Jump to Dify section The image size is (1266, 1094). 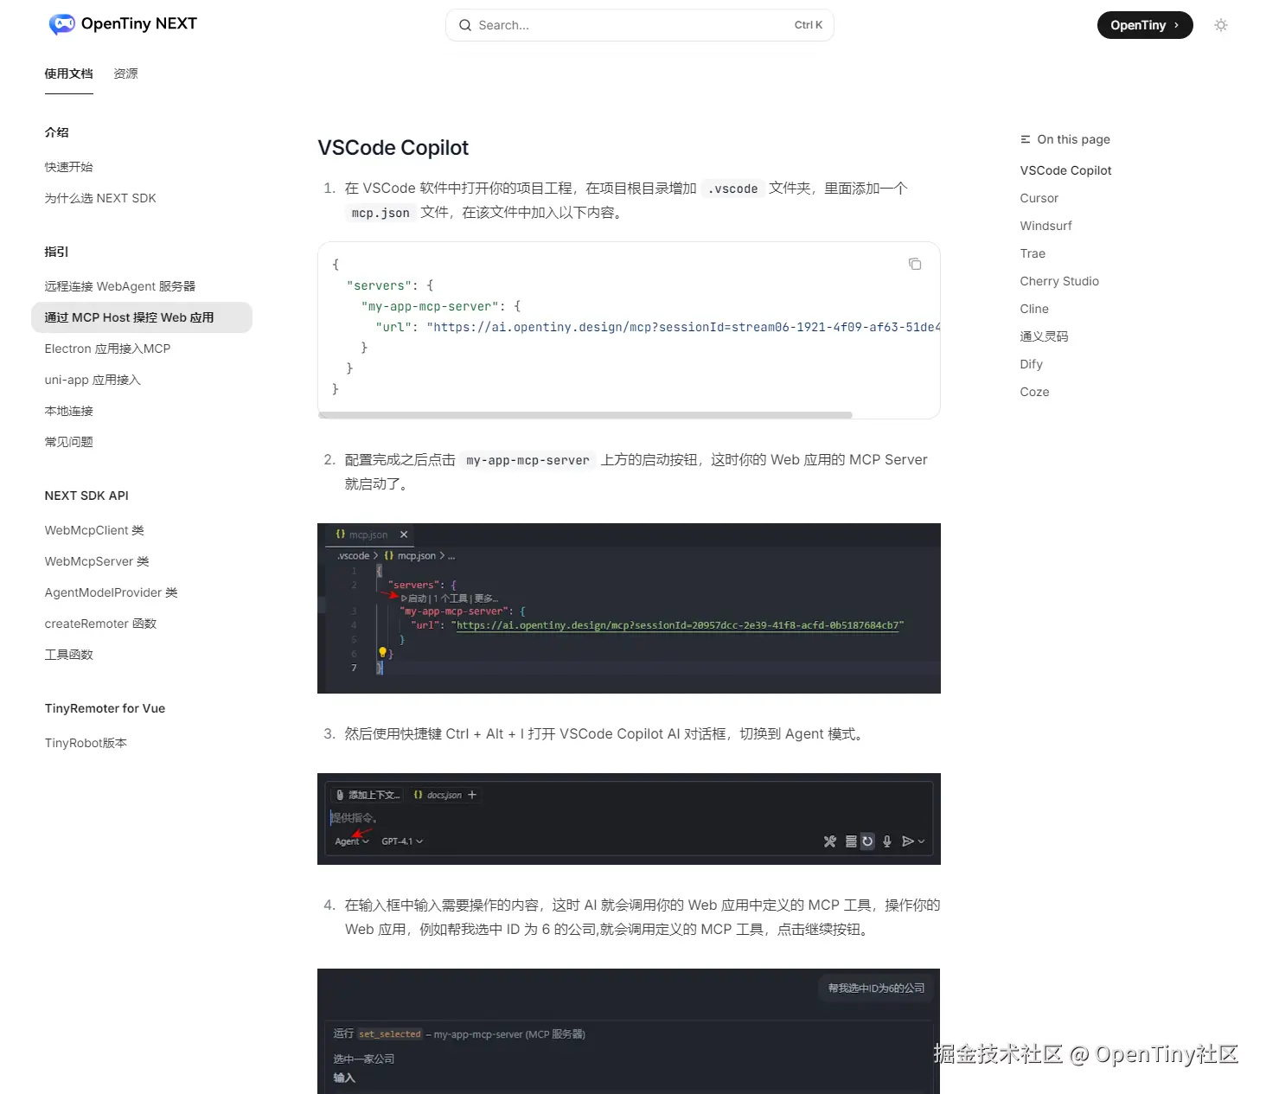[x=1032, y=364]
